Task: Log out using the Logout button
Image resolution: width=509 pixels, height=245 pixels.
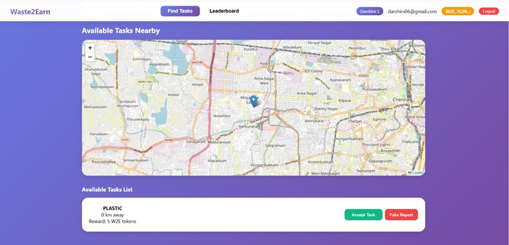Action: click(x=489, y=11)
